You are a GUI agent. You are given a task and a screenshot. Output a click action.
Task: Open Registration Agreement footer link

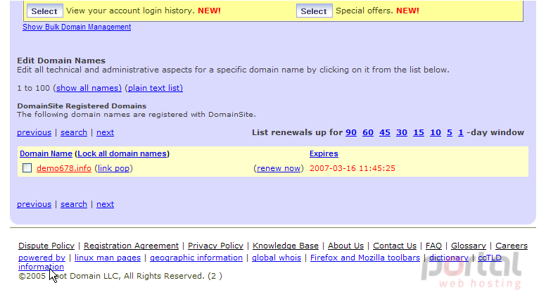(132, 246)
